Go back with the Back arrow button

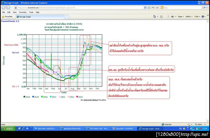coord(3,8)
